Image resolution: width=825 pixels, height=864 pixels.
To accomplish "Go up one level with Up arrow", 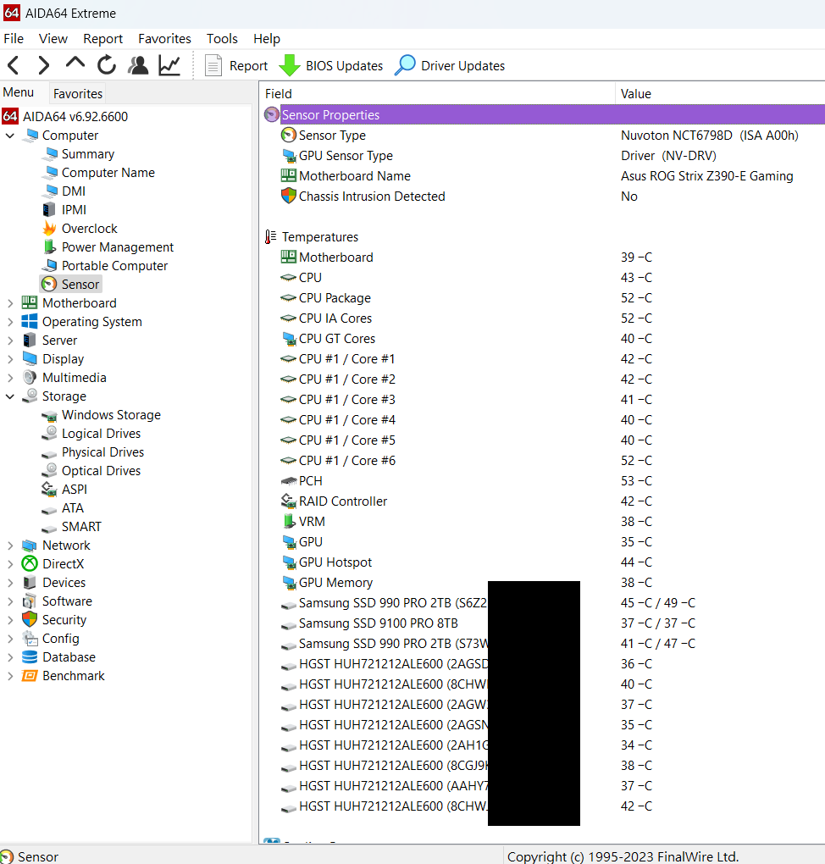I will click(x=75, y=64).
